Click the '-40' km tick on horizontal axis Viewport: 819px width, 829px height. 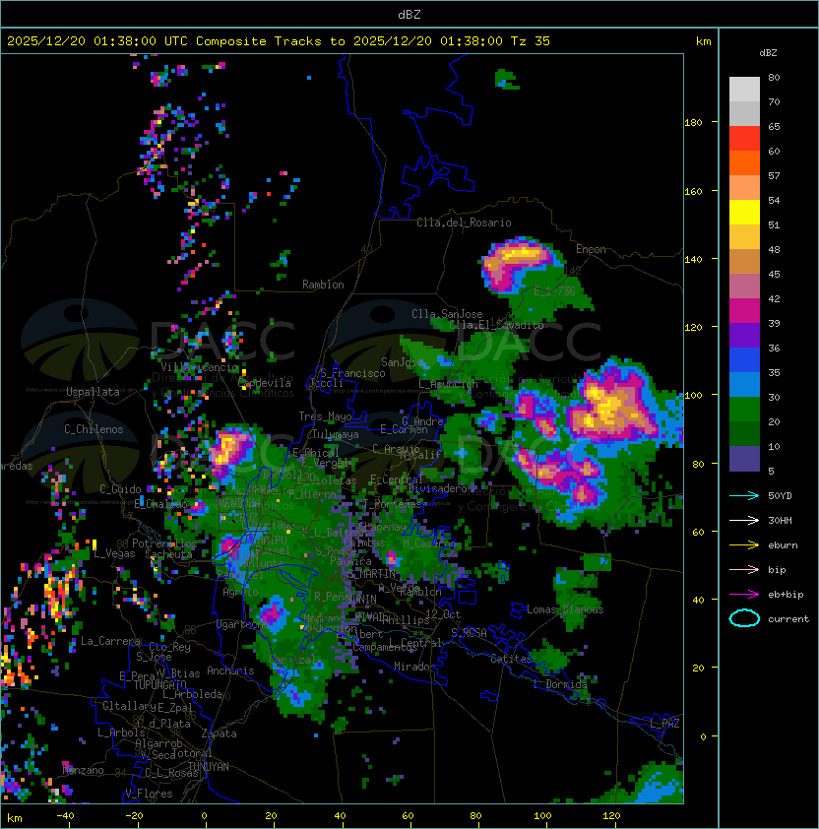point(65,816)
